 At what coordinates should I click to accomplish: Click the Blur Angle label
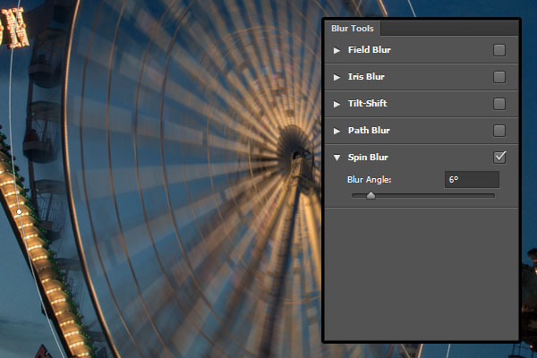point(369,180)
